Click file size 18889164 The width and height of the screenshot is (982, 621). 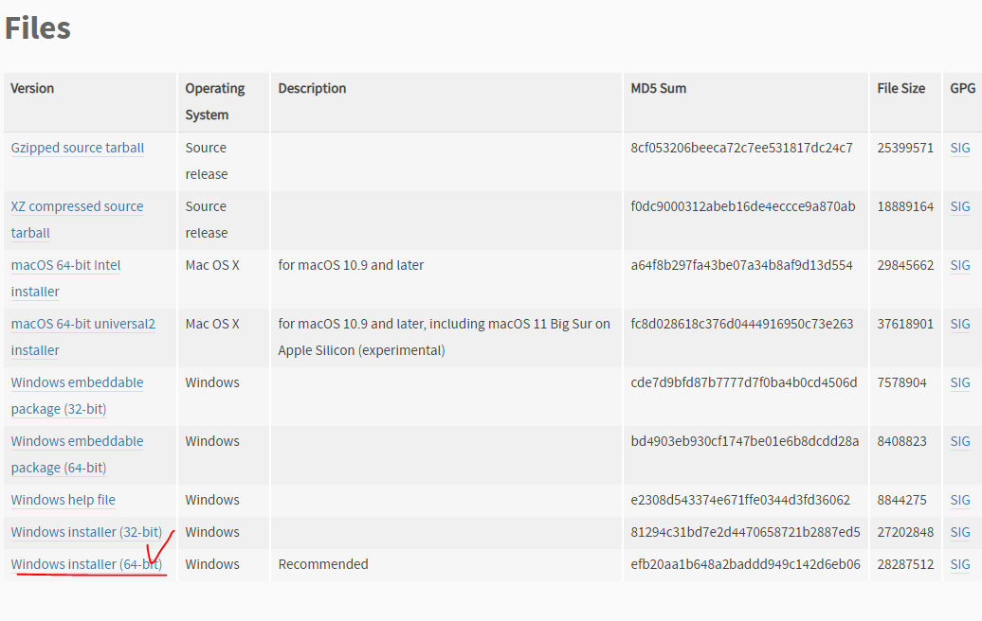click(905, 207)
